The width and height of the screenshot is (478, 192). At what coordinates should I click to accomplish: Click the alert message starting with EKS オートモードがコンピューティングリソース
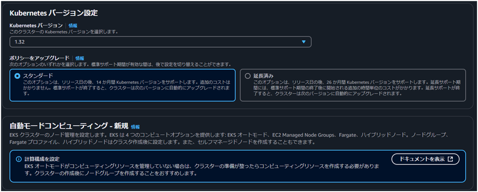click(202, 170)
